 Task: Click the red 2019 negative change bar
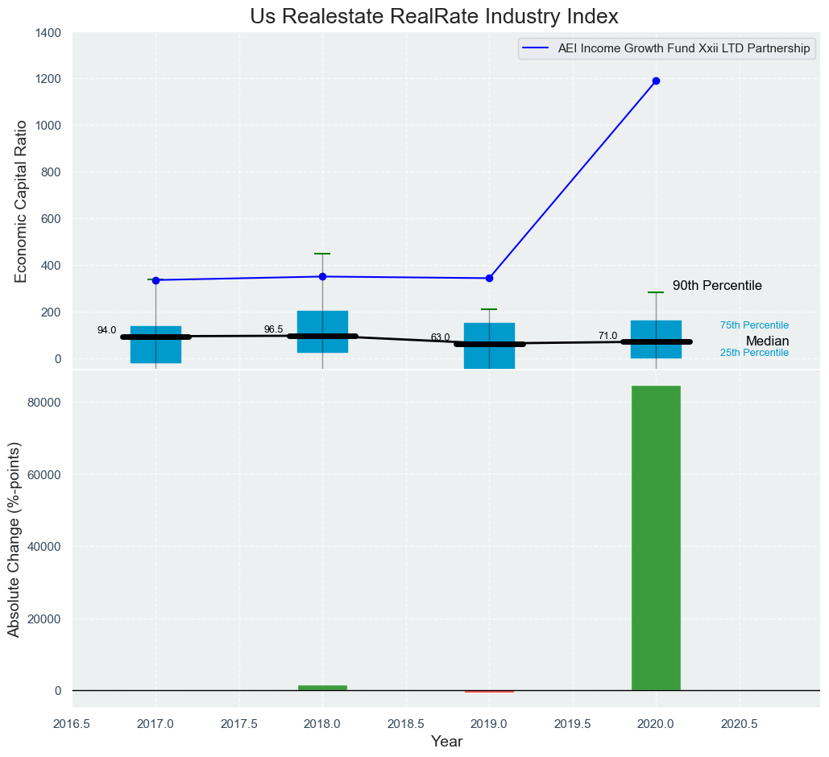[x=489, y=691]
